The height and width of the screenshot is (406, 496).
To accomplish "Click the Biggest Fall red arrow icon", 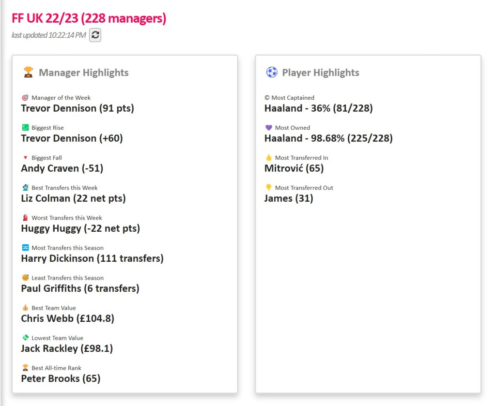I will click(25, 158).
